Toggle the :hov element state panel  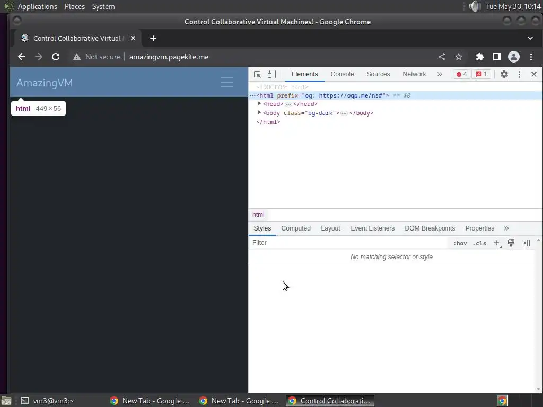pyautogui.click(x=460, y=243)
